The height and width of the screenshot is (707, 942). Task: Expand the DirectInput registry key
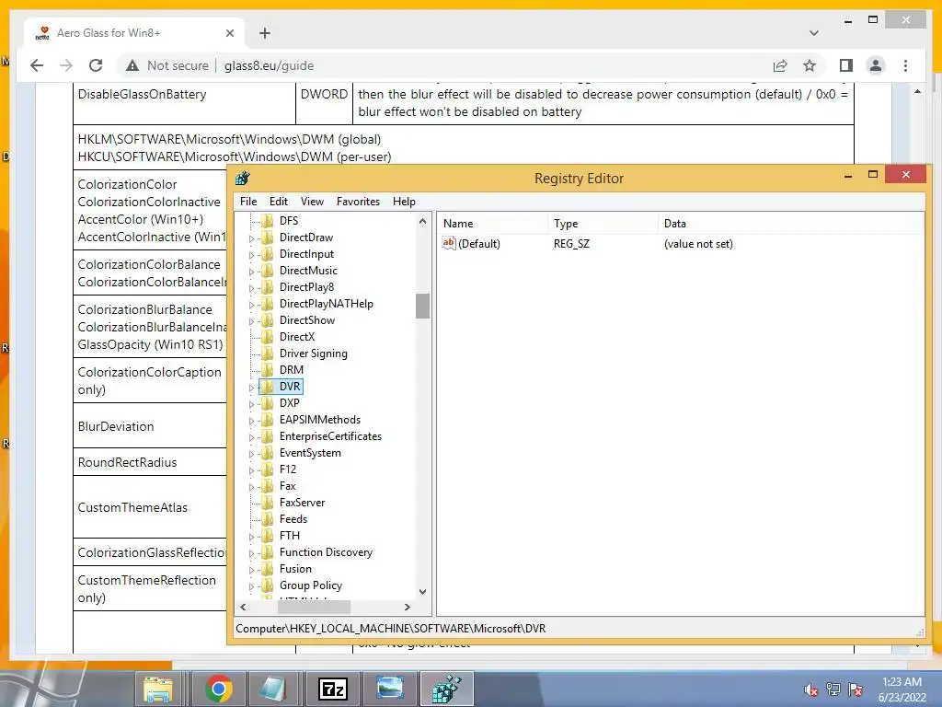[x=252, y=255]
